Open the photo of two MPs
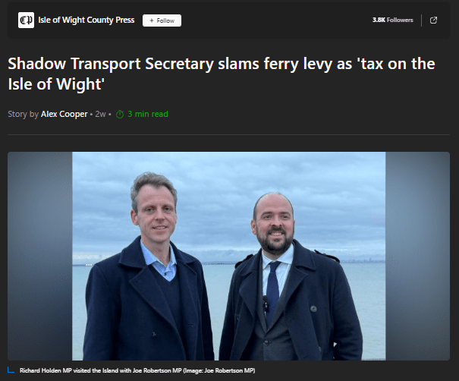The height and width of the screenshot is (381, 459). pos(228,256)
